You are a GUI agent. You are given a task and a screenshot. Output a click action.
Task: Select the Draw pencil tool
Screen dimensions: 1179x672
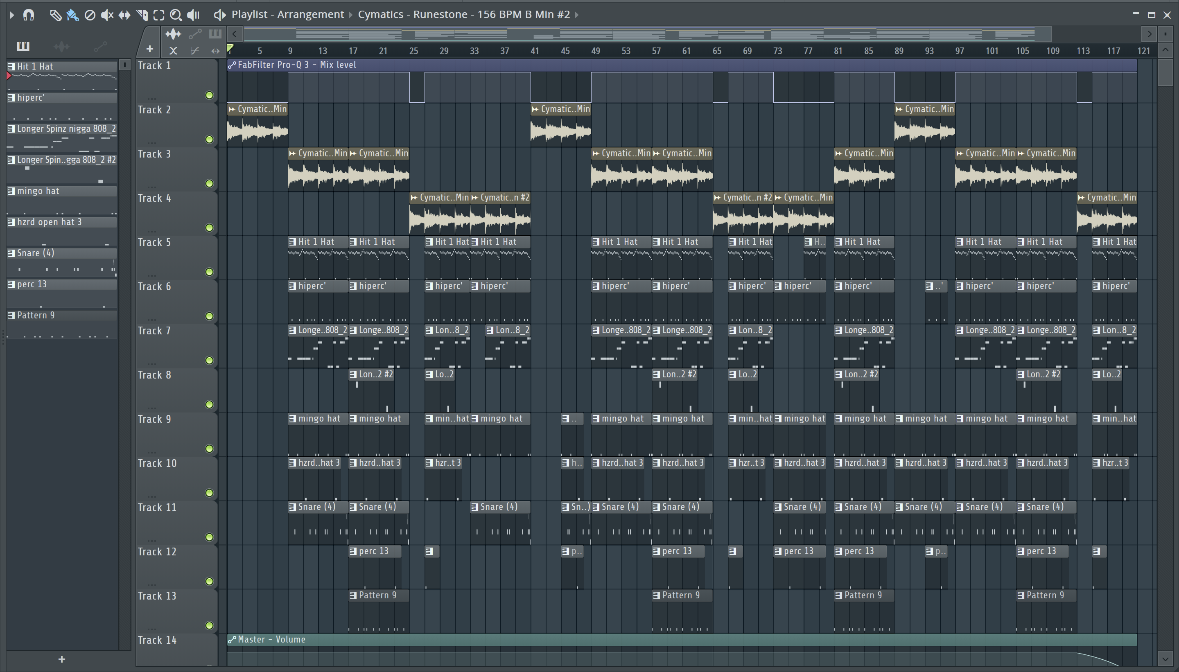55,15
